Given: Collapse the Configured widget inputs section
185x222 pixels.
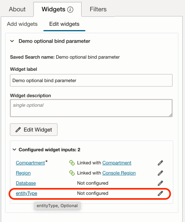Looking at the screenshot, I should point(14,150).
